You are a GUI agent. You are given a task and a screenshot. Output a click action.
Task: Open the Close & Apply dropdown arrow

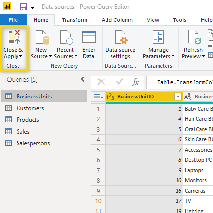click(20, 56)
